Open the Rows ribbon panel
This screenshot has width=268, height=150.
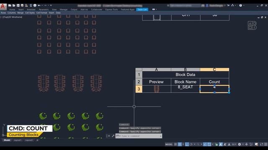tap(3, 13)
